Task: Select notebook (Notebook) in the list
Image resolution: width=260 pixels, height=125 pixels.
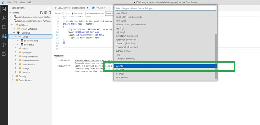Action: point(164,40)
